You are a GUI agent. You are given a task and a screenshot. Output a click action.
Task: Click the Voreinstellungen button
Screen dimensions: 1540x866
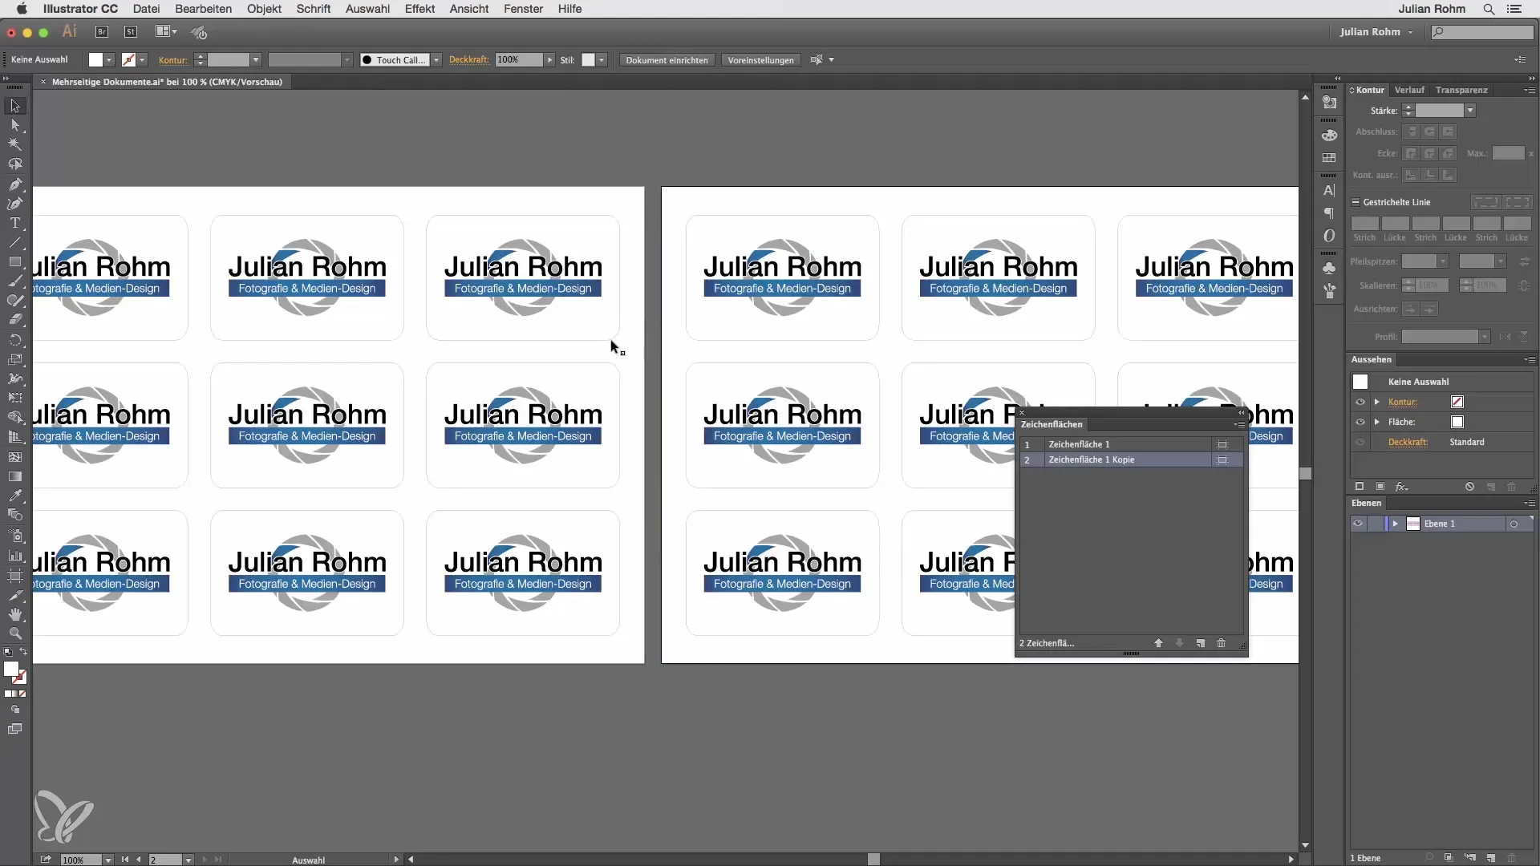pyautogui.click(x=760, y=60)
